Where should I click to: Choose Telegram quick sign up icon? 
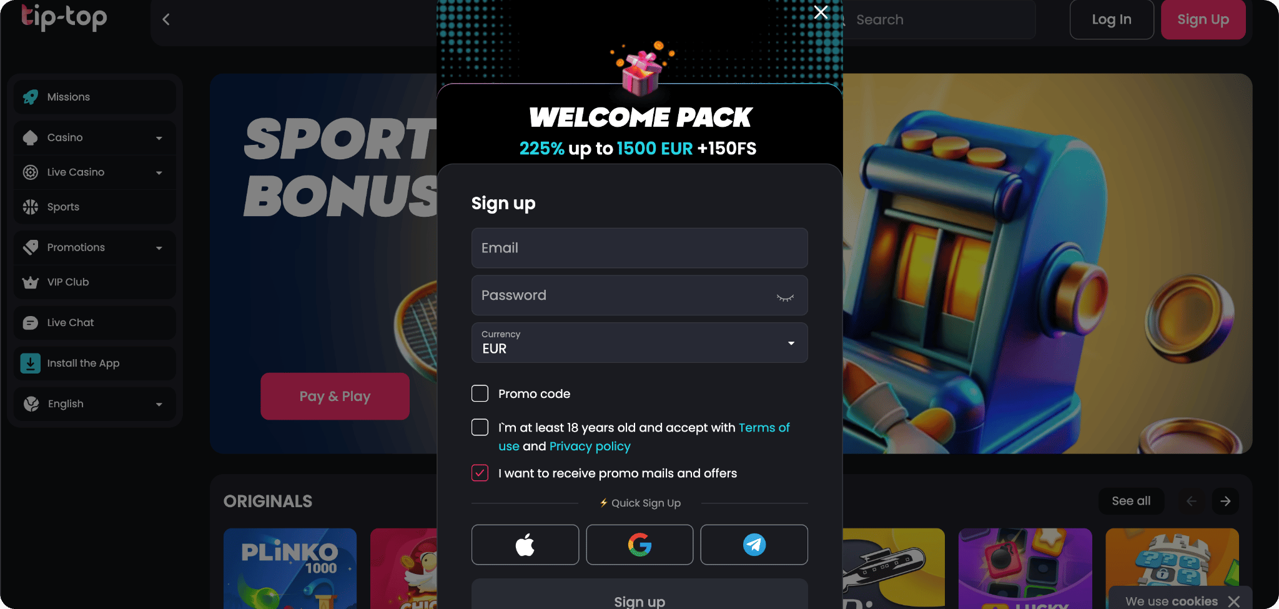point(754,545)
